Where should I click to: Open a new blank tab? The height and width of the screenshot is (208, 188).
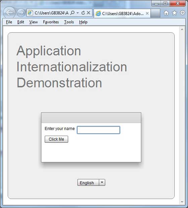[155, 13]
